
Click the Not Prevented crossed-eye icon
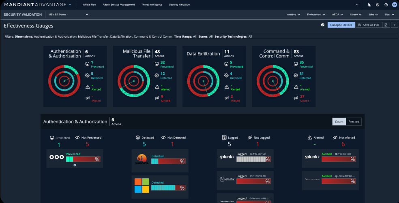tap(77, 137)
